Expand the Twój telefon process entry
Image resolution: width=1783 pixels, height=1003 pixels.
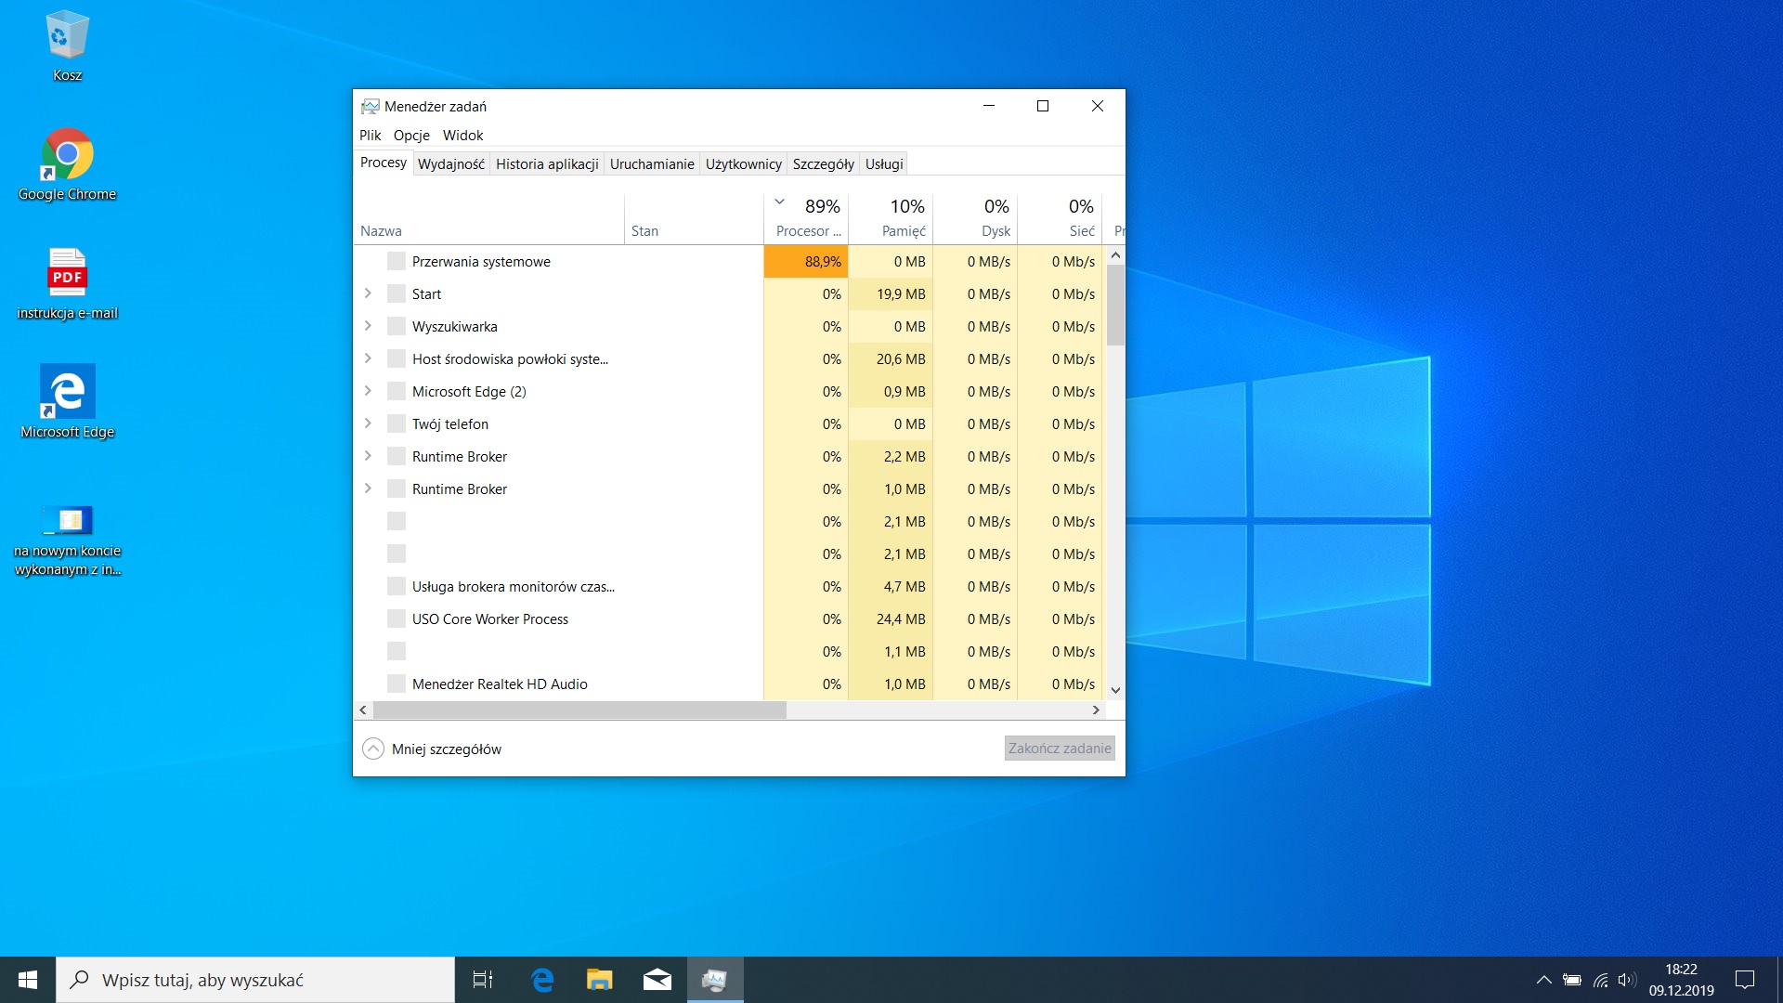(368, 423)
